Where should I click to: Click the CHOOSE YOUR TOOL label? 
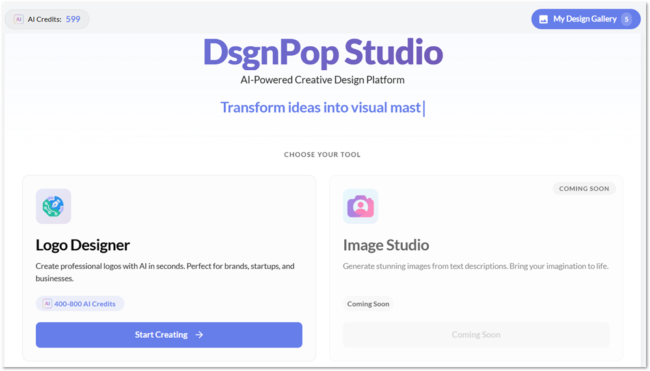pos(323,155)
